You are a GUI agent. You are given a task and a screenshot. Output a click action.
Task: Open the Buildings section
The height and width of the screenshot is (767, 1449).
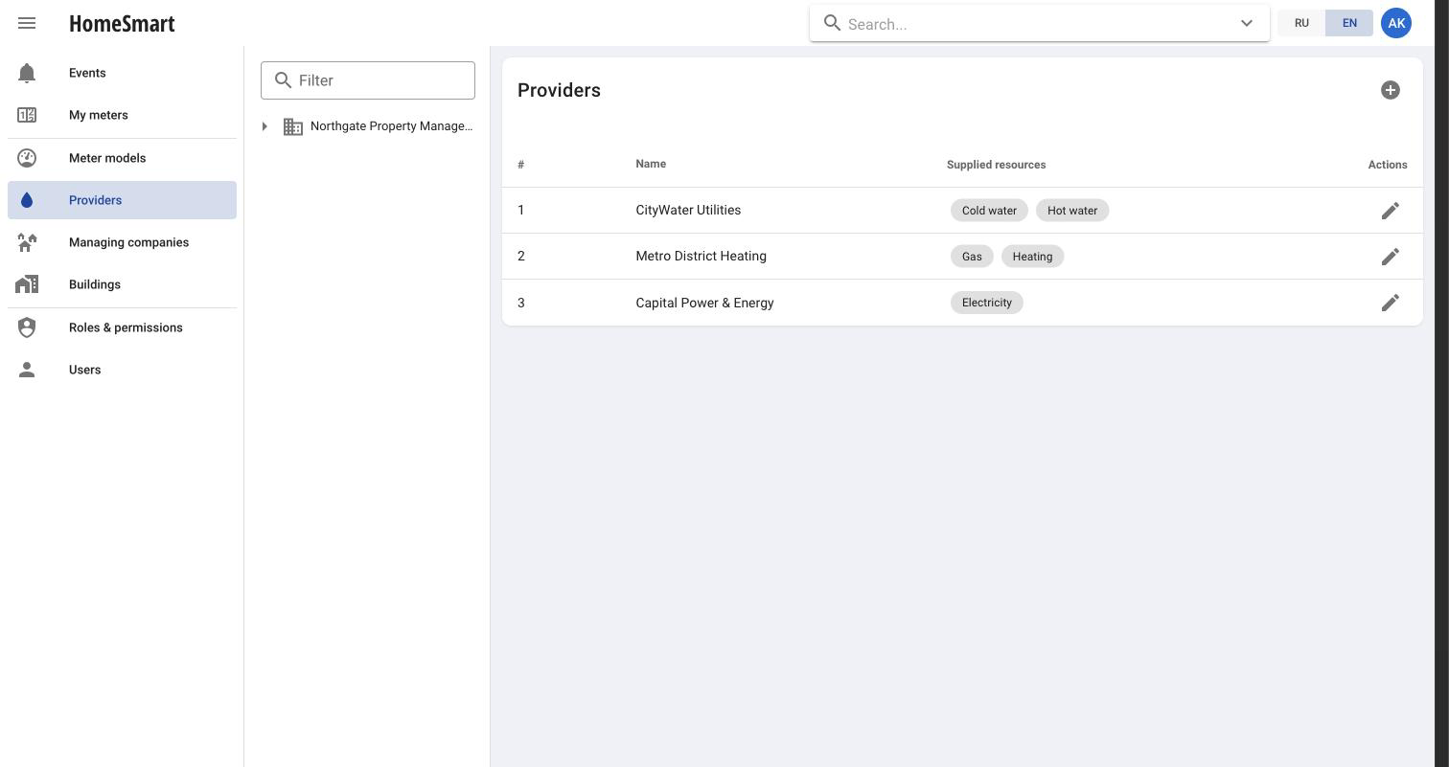[122, 284]
